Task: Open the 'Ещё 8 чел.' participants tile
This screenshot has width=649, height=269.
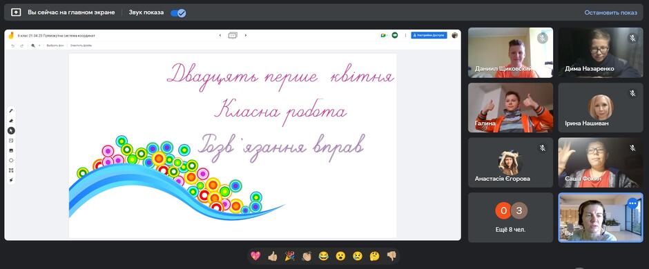Action: [x=510, y=217]
